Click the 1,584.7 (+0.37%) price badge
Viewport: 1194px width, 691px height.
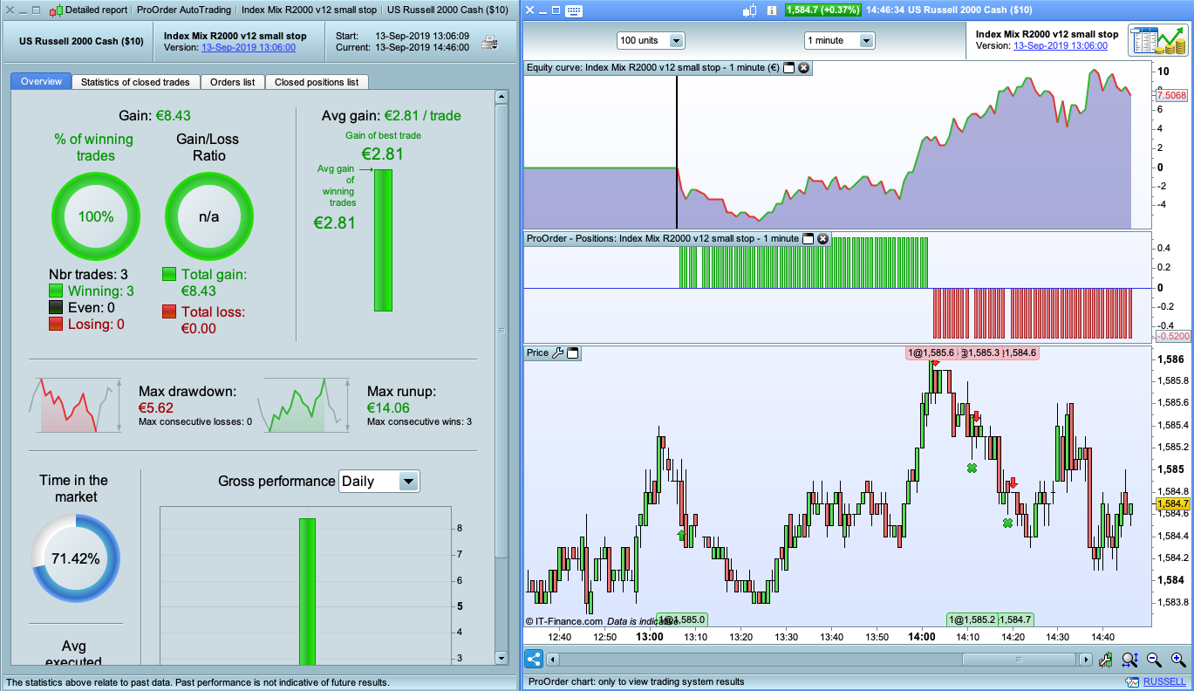[x=823, y=10]
